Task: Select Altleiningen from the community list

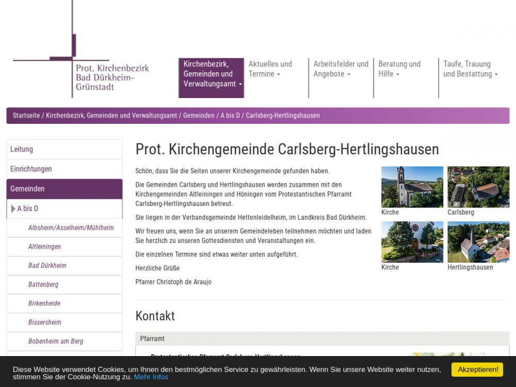Action: (44, 247)
